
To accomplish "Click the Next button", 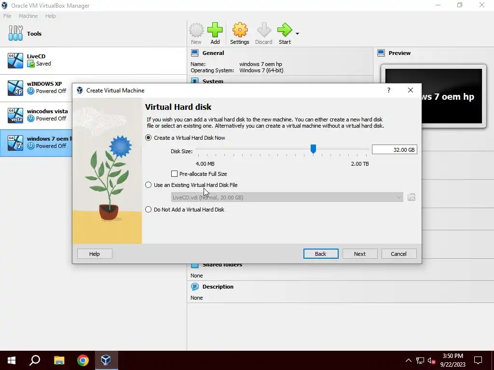I will [x=360, y=254].
